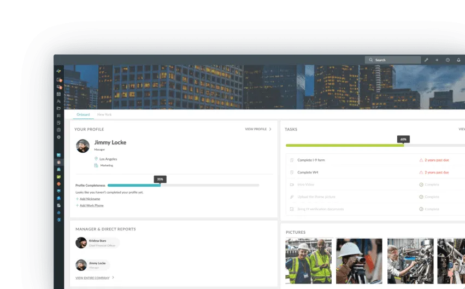Switch to the Onboard tab
465x289 pixels.
83,114
